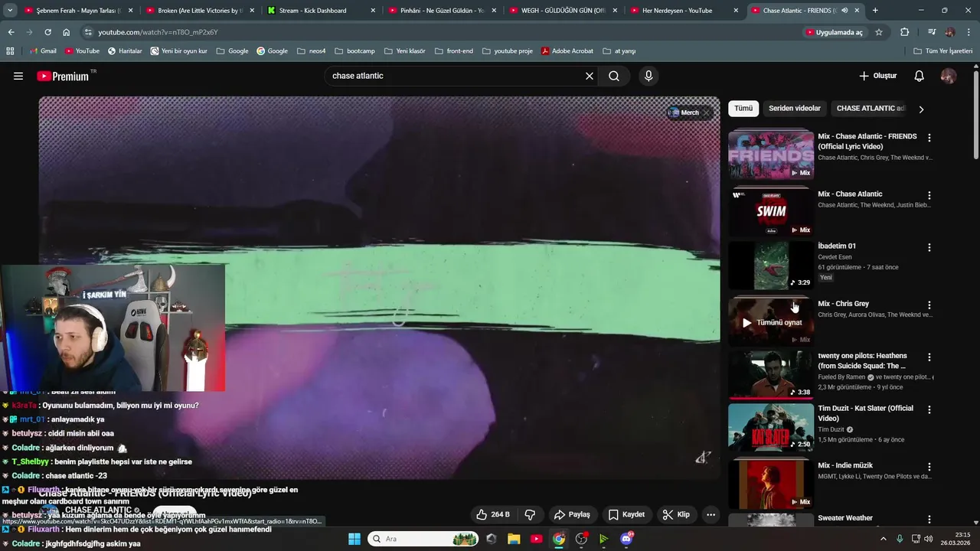Viewport: 980px width, 551px height.
Task: Clear the search box text
Action: [590, 76]
